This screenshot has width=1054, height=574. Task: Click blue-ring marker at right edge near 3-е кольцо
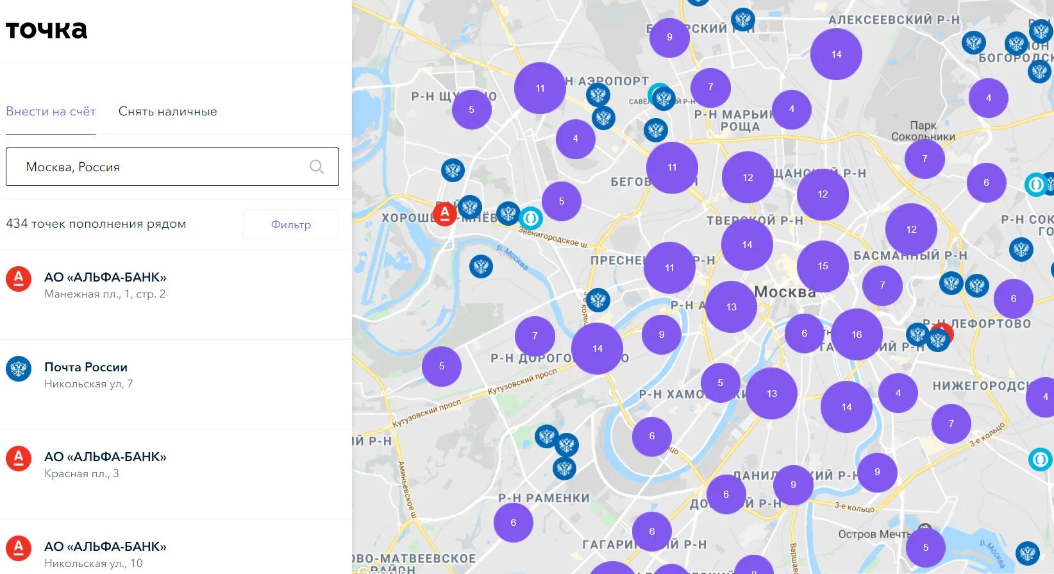click(1041, 459)
